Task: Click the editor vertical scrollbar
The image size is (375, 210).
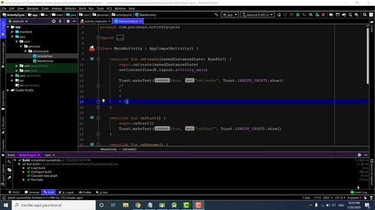Action: coord(367,56)
